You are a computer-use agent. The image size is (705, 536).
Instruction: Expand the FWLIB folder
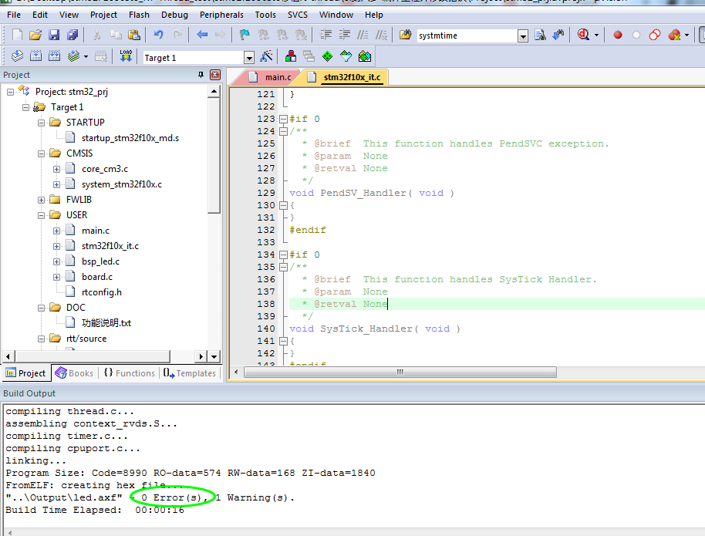[x=41, y=200]
